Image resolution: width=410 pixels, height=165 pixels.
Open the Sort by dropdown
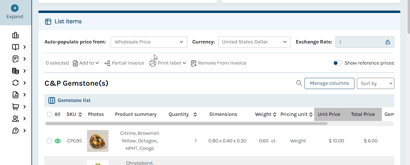pyautogui.click(x=376, y=84)
